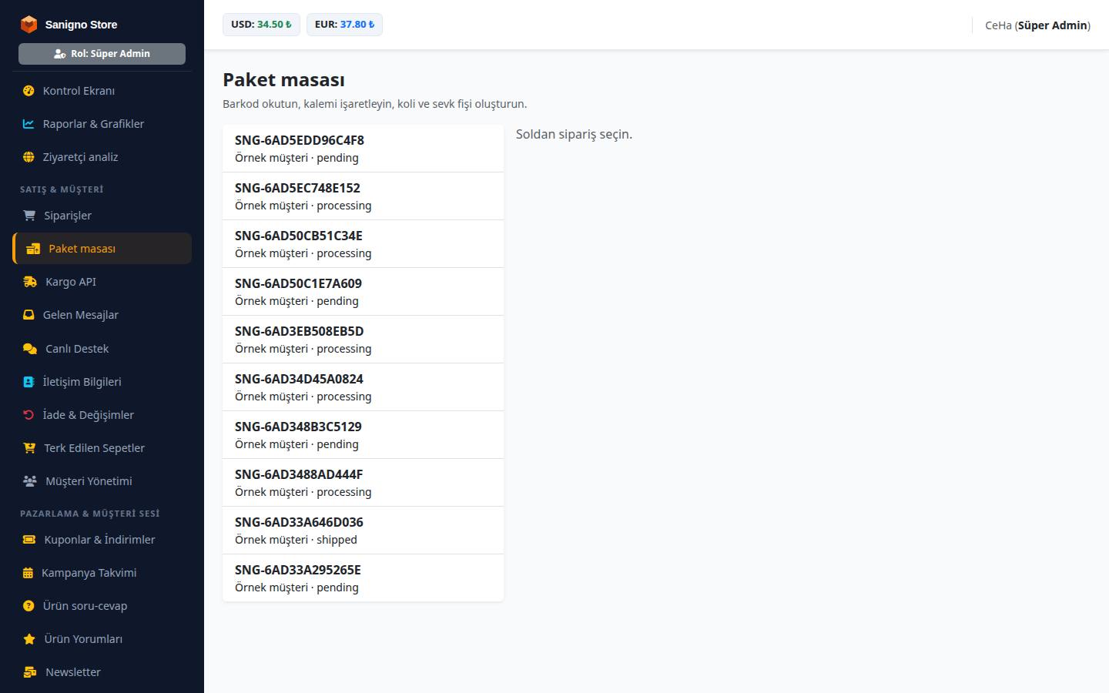
Task: Click the İade & Değişimler undo icon
Action: (x=28, y=415)
